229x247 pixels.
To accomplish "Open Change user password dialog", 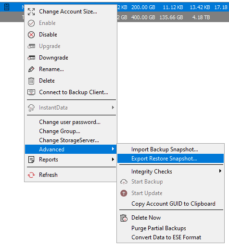I will click(x=71, y=122).
